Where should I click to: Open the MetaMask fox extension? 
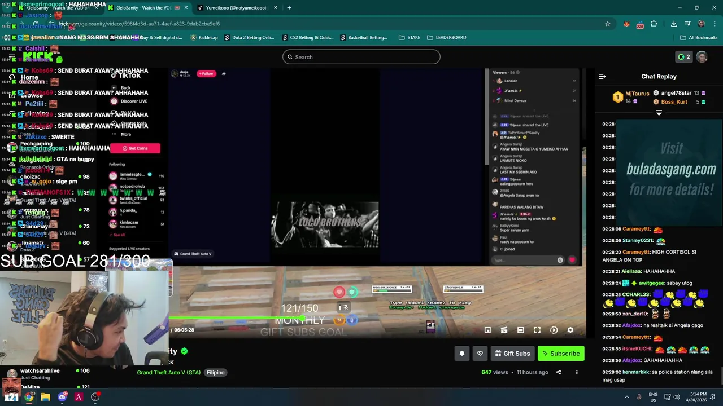tap(626, 24)
